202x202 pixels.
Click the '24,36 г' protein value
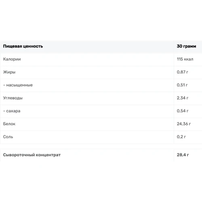point(184,124)
